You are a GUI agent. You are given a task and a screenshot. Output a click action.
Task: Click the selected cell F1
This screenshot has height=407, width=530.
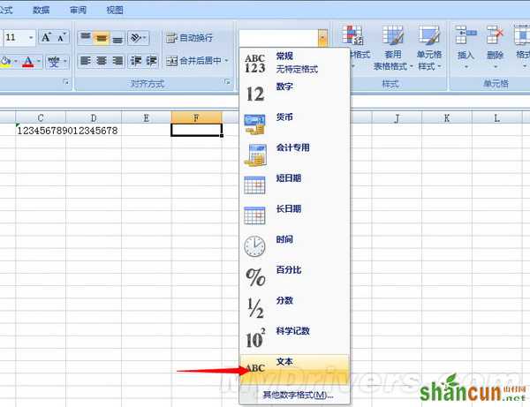click(196, 130)
